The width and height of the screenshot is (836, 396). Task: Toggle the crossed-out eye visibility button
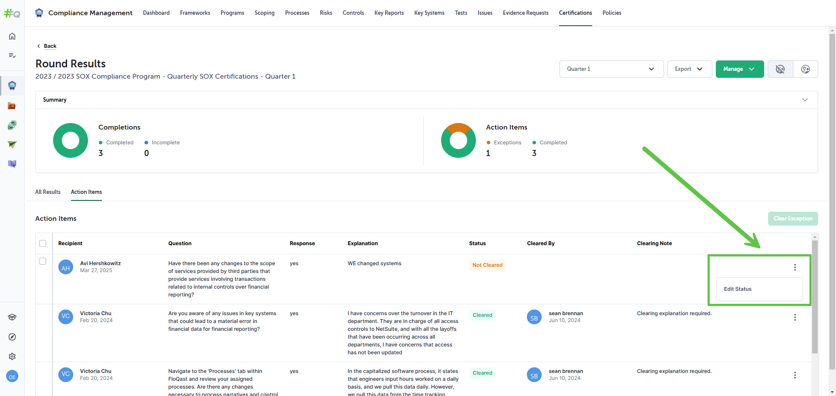pyautogui.click(x=780, y=69)
